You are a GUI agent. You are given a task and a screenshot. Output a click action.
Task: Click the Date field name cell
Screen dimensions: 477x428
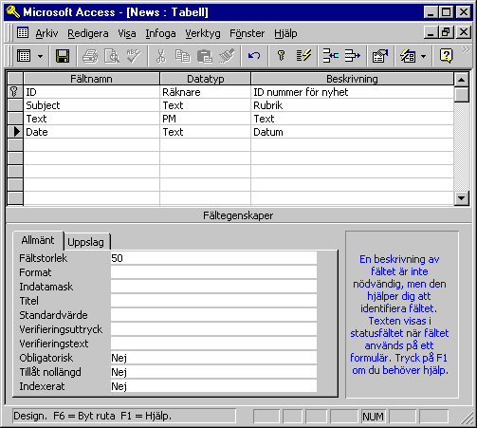(92, 132)
